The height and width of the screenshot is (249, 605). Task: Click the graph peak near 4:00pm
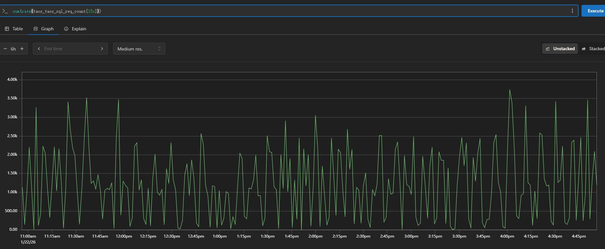(x=509, y=90)
